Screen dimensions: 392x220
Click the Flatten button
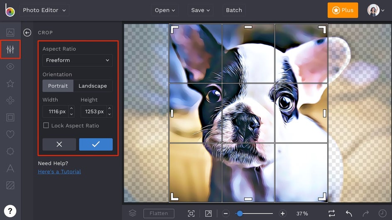coord(159,213)
